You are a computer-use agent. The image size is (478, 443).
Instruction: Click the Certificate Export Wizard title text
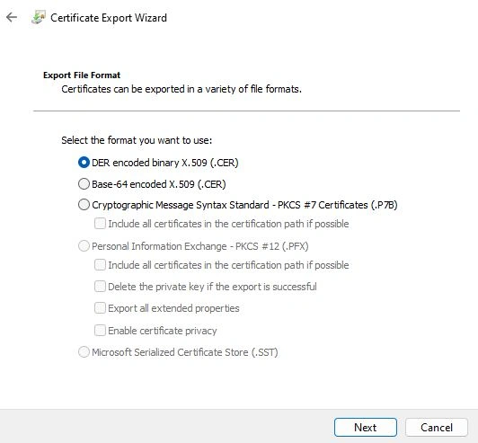point(109,18)
